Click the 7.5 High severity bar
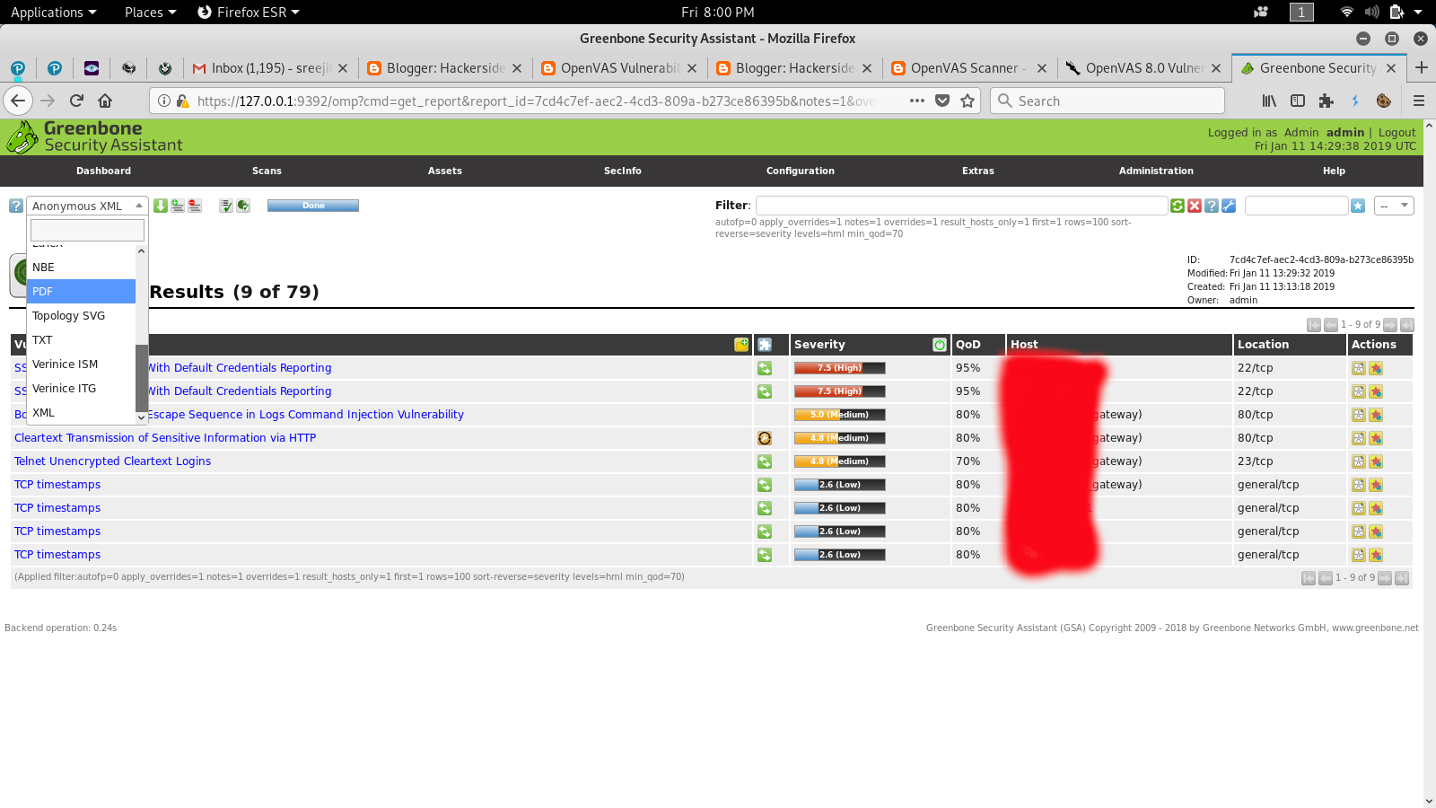Image resolution: width=1436 pixels, height=808 pixels. (x=838, y=367)
